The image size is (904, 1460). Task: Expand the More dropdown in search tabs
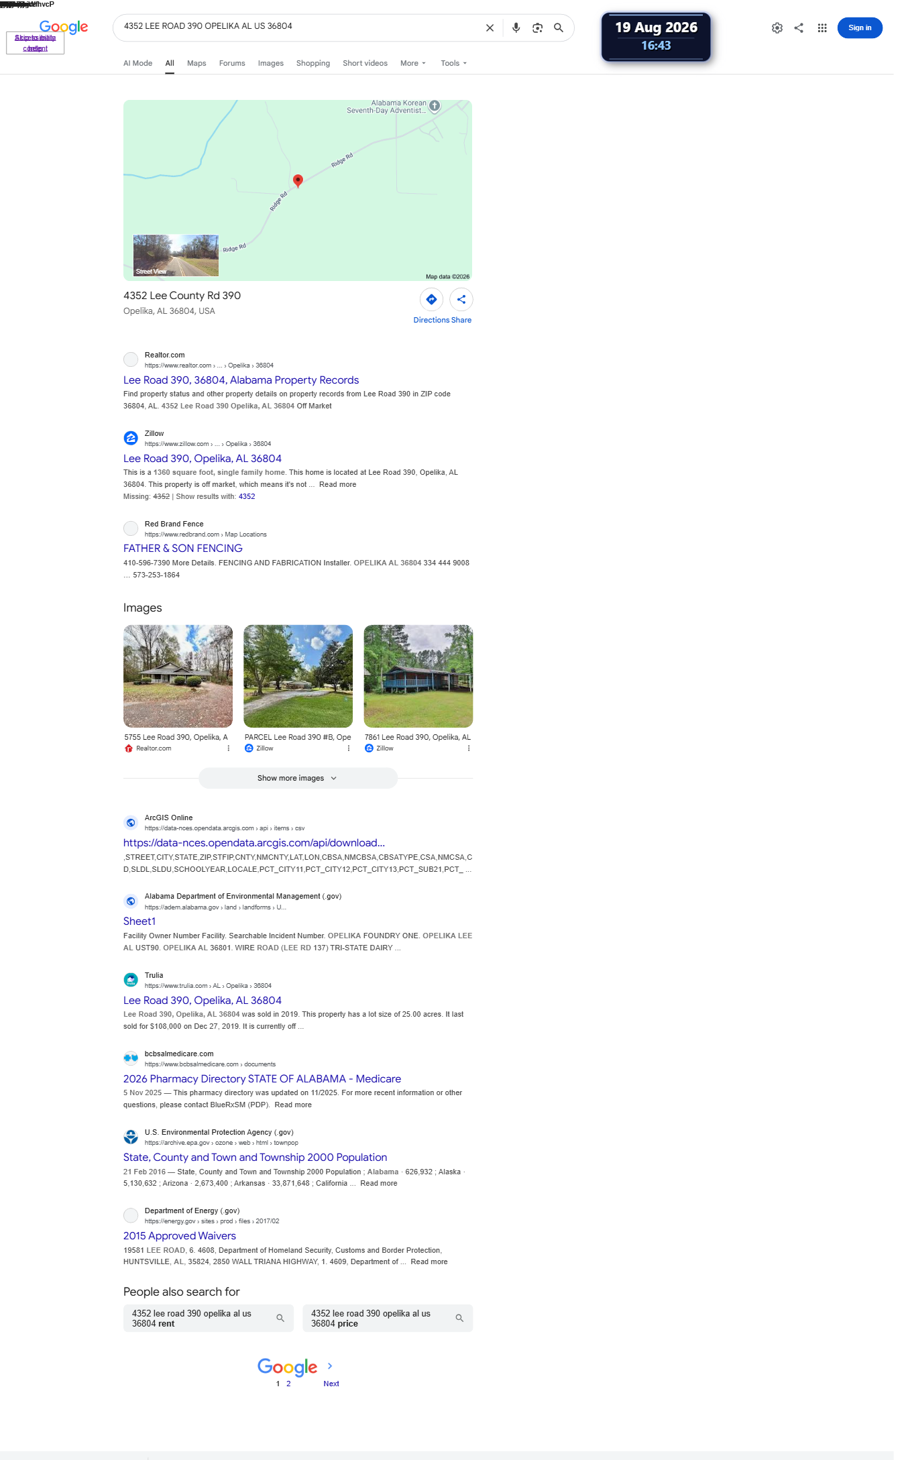tap(413, 63)
